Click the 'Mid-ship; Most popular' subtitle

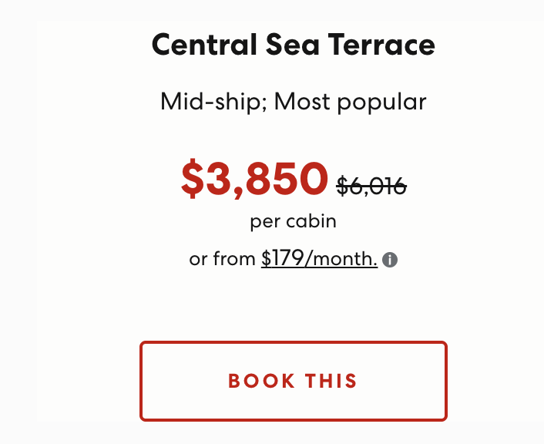coord(293,102)
